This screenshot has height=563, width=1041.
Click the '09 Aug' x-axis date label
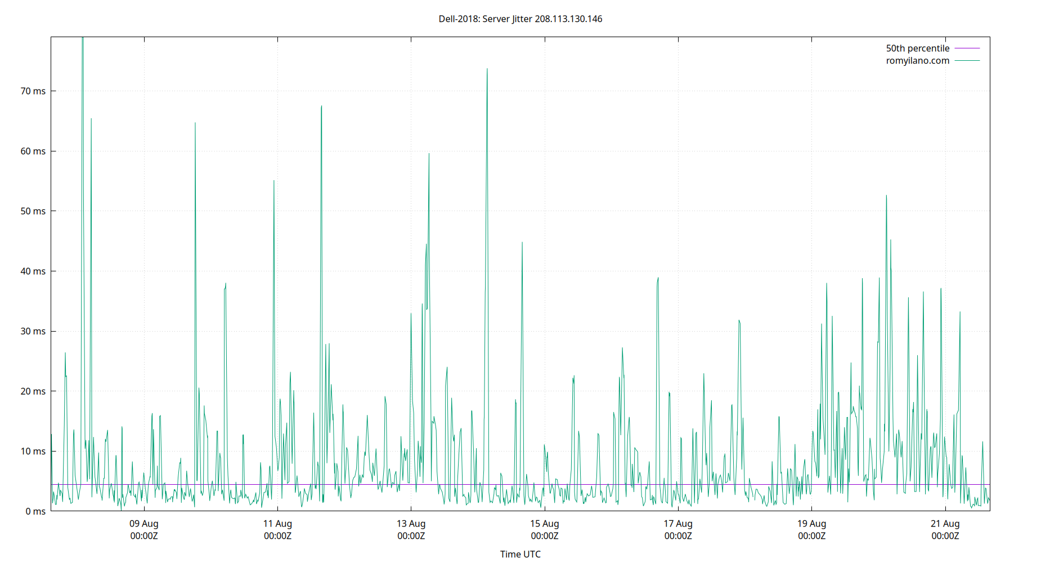[x=144, y=524]
